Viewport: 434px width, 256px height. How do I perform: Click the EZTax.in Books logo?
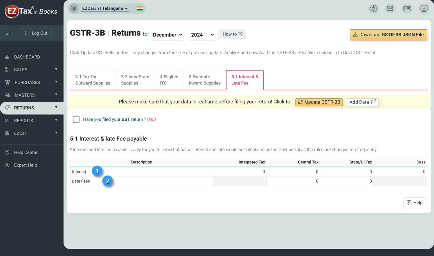(31, 11)
